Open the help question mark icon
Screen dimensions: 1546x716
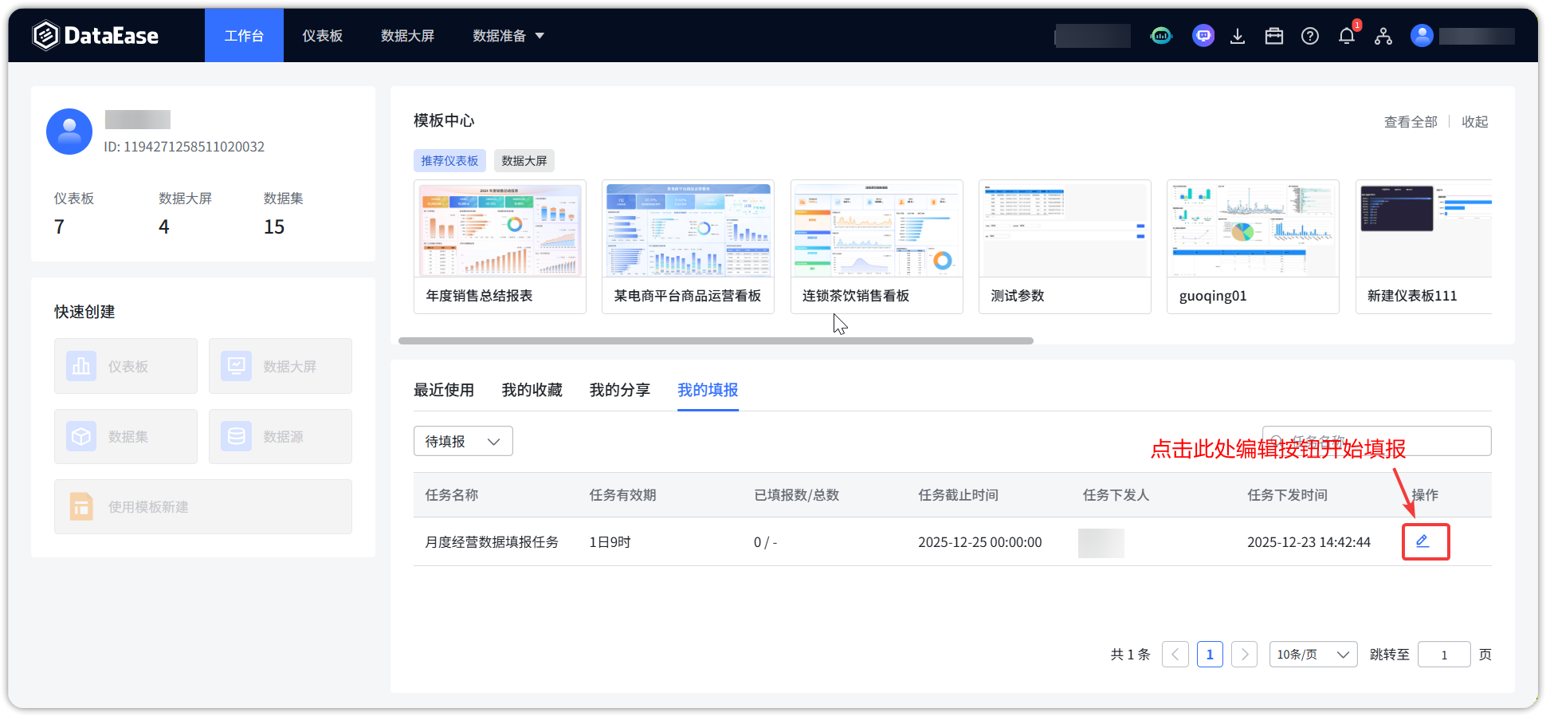(1310, 36)
